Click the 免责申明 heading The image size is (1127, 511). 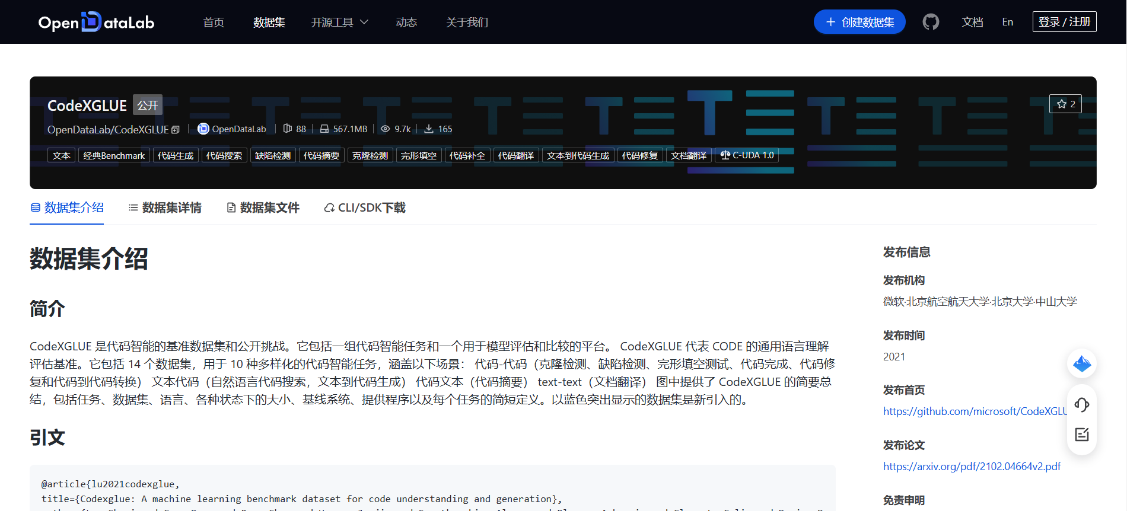tap(904, 500)
